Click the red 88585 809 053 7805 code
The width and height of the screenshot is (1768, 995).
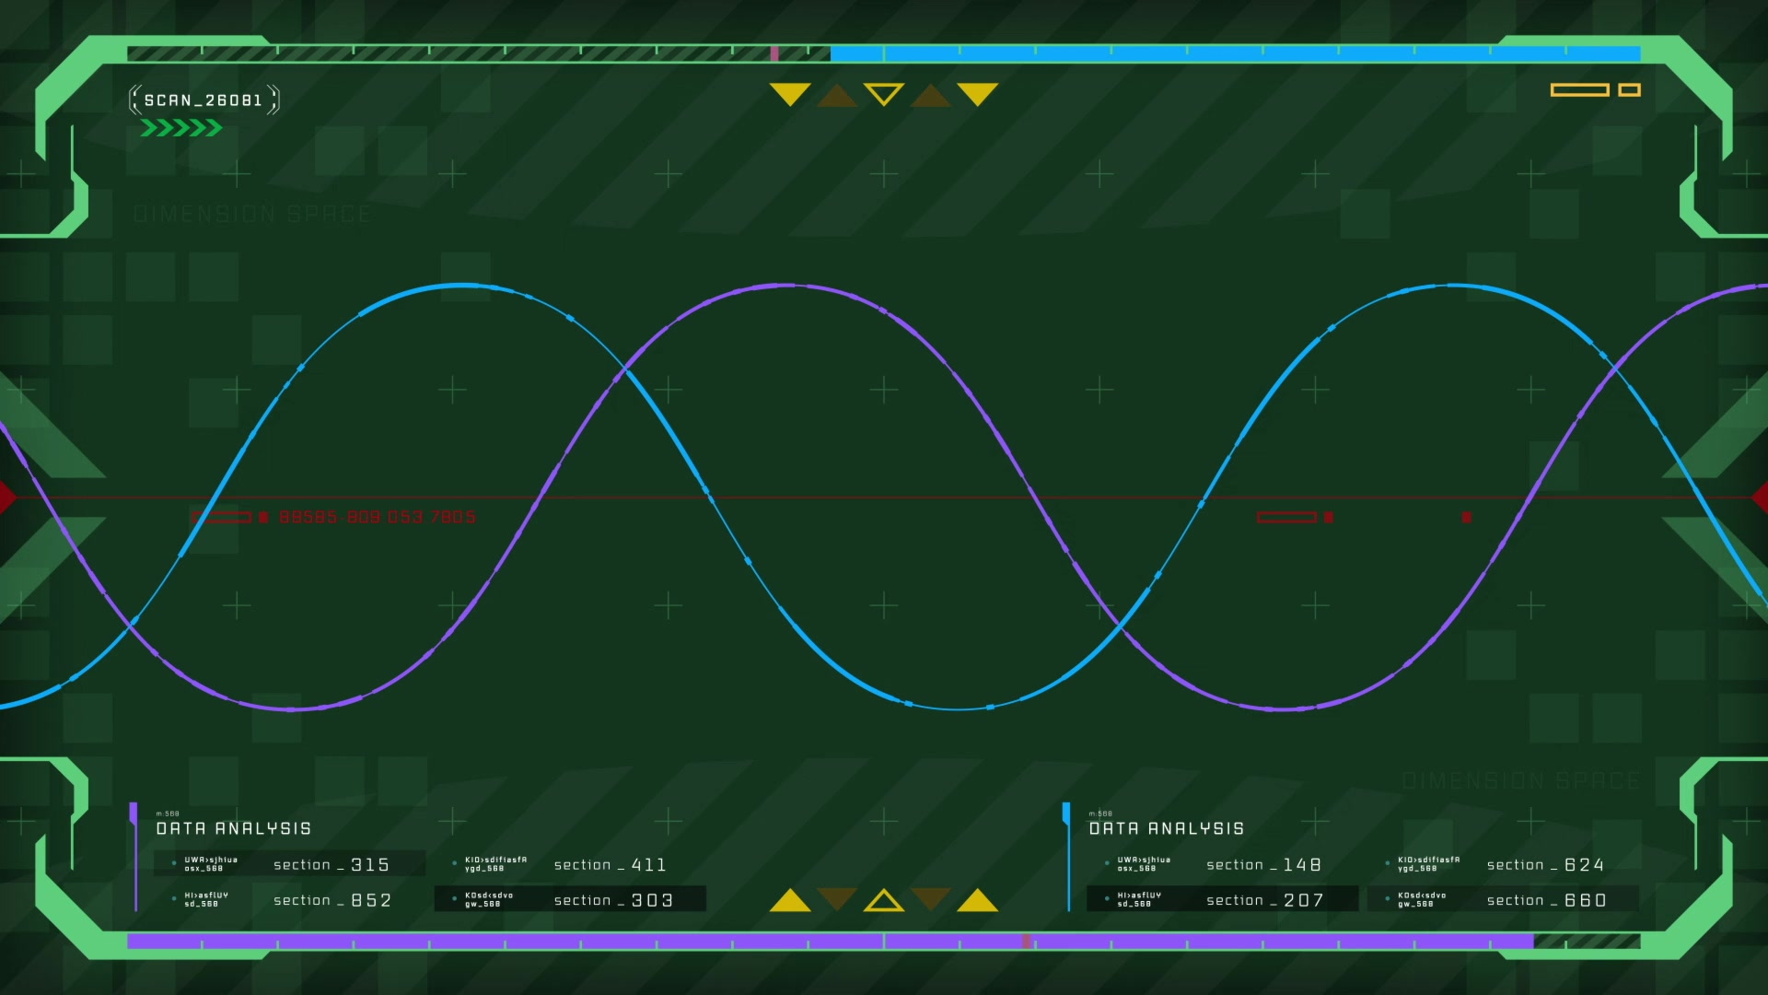(378, 517)
